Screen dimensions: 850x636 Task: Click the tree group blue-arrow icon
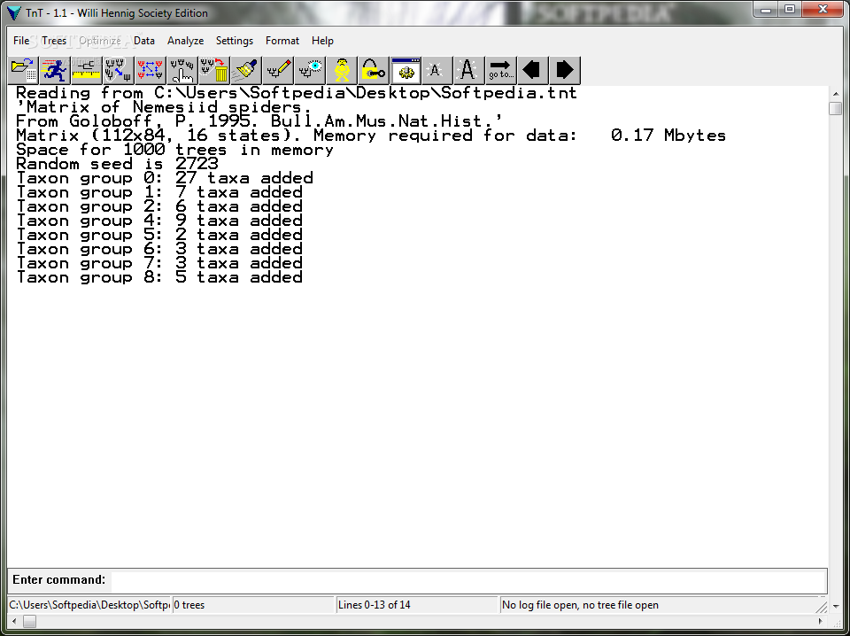coord(118,71)
